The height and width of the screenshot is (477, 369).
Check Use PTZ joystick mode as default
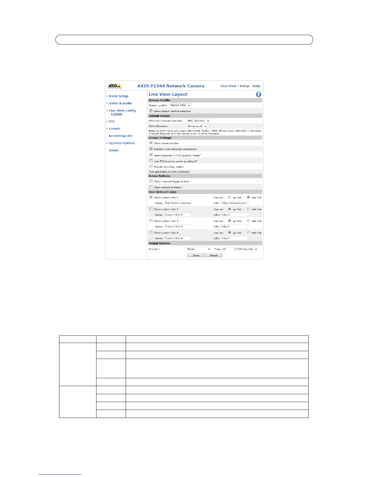[151, 161]
